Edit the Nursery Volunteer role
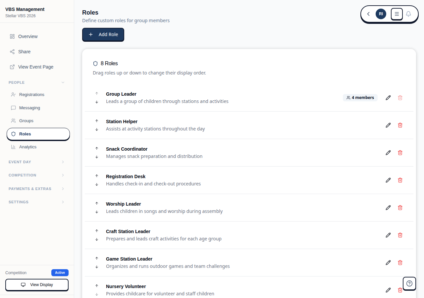424x298 pixels. 388,290
